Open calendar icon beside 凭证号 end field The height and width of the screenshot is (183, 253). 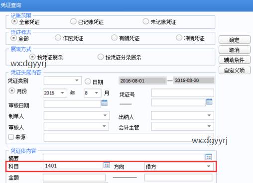pos(209,101)
